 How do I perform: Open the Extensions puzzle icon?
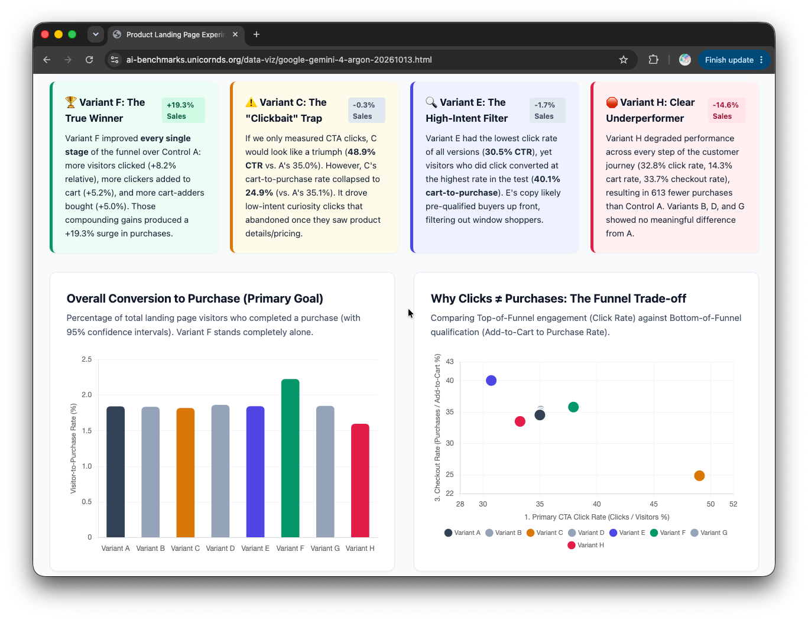point(653,60)
